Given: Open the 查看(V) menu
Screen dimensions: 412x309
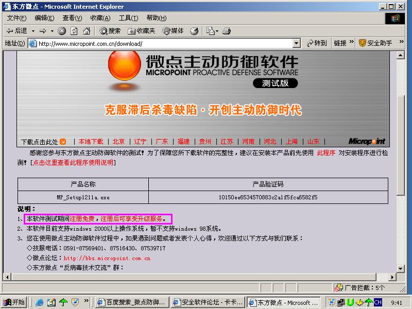Looking at the screenshot, I should 72,18.
